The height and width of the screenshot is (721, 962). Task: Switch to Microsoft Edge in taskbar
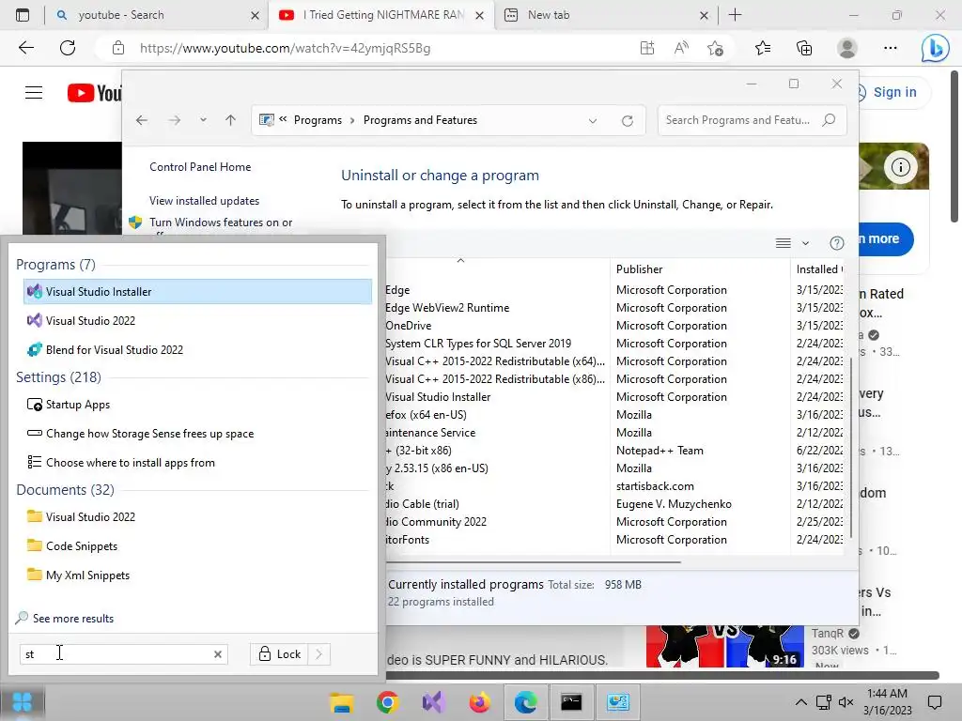pos(525,702)
